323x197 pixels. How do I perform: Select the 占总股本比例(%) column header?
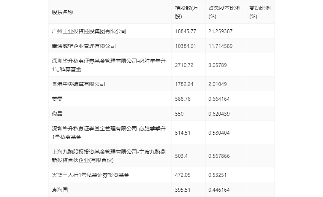(224, 12)
